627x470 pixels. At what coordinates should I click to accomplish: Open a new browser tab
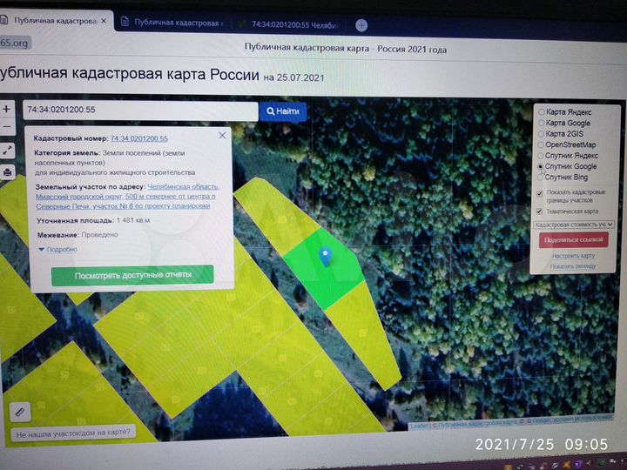pyautogui.click(x=361, y=25)
